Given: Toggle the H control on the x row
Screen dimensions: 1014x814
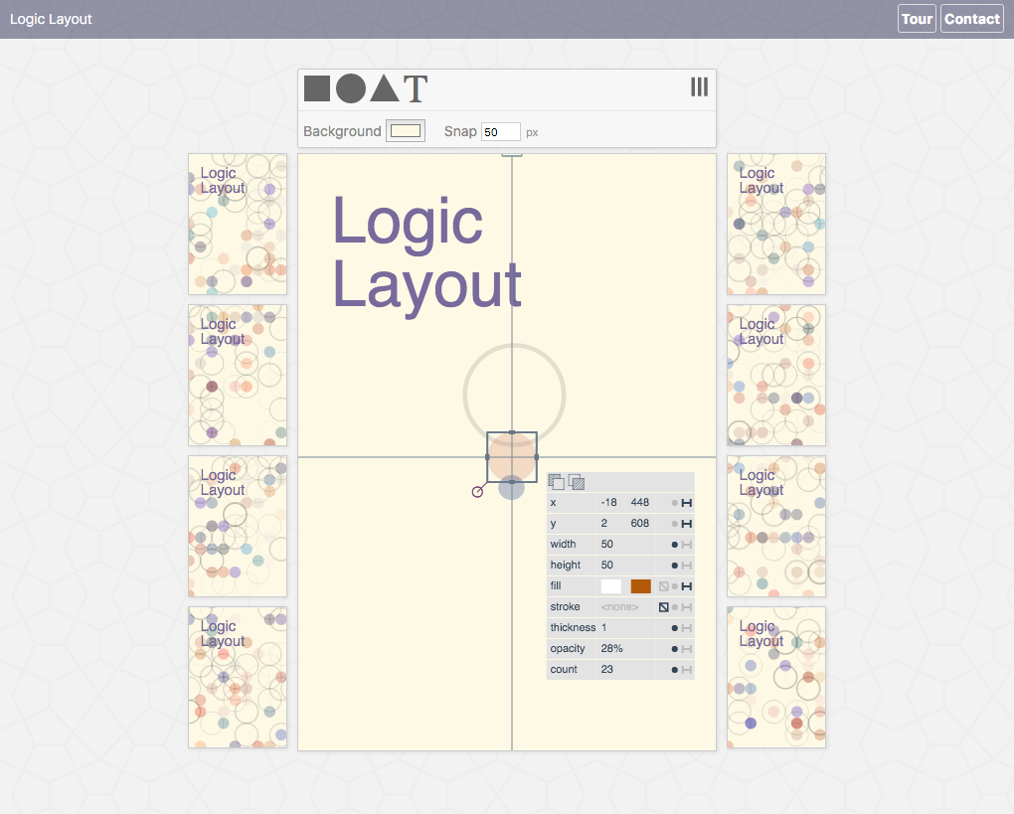Looking at the screenshot, I should pos(686,503).
